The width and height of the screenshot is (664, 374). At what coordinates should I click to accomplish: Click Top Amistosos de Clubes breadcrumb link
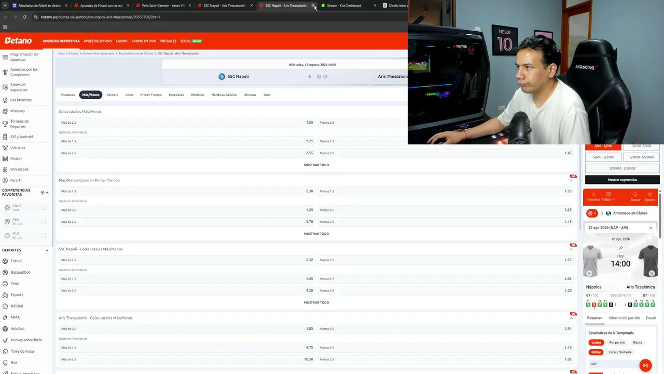point(136,54)
